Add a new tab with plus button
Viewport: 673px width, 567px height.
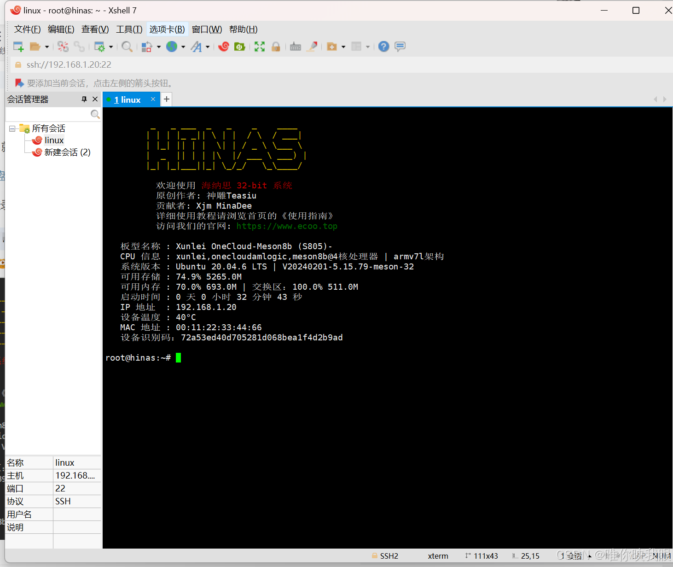(167, 99)
